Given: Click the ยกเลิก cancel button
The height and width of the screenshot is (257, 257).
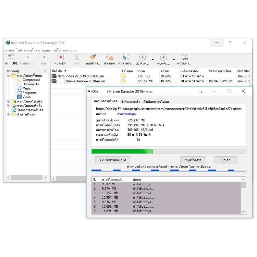Looking at the screenshot, I should [226, 160].
